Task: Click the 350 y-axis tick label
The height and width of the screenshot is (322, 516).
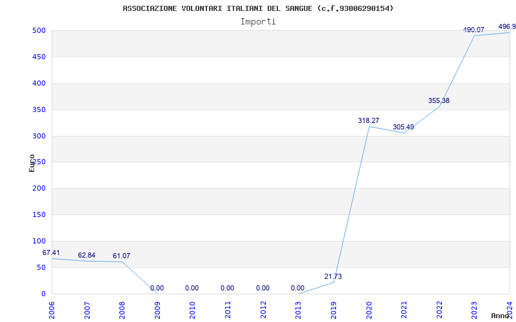Action: pyautogui.click(x=39, y=109)
